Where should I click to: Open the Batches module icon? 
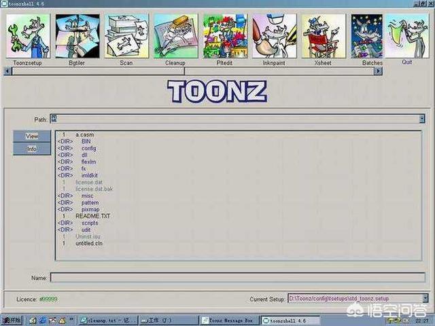[x=367, y=36]
